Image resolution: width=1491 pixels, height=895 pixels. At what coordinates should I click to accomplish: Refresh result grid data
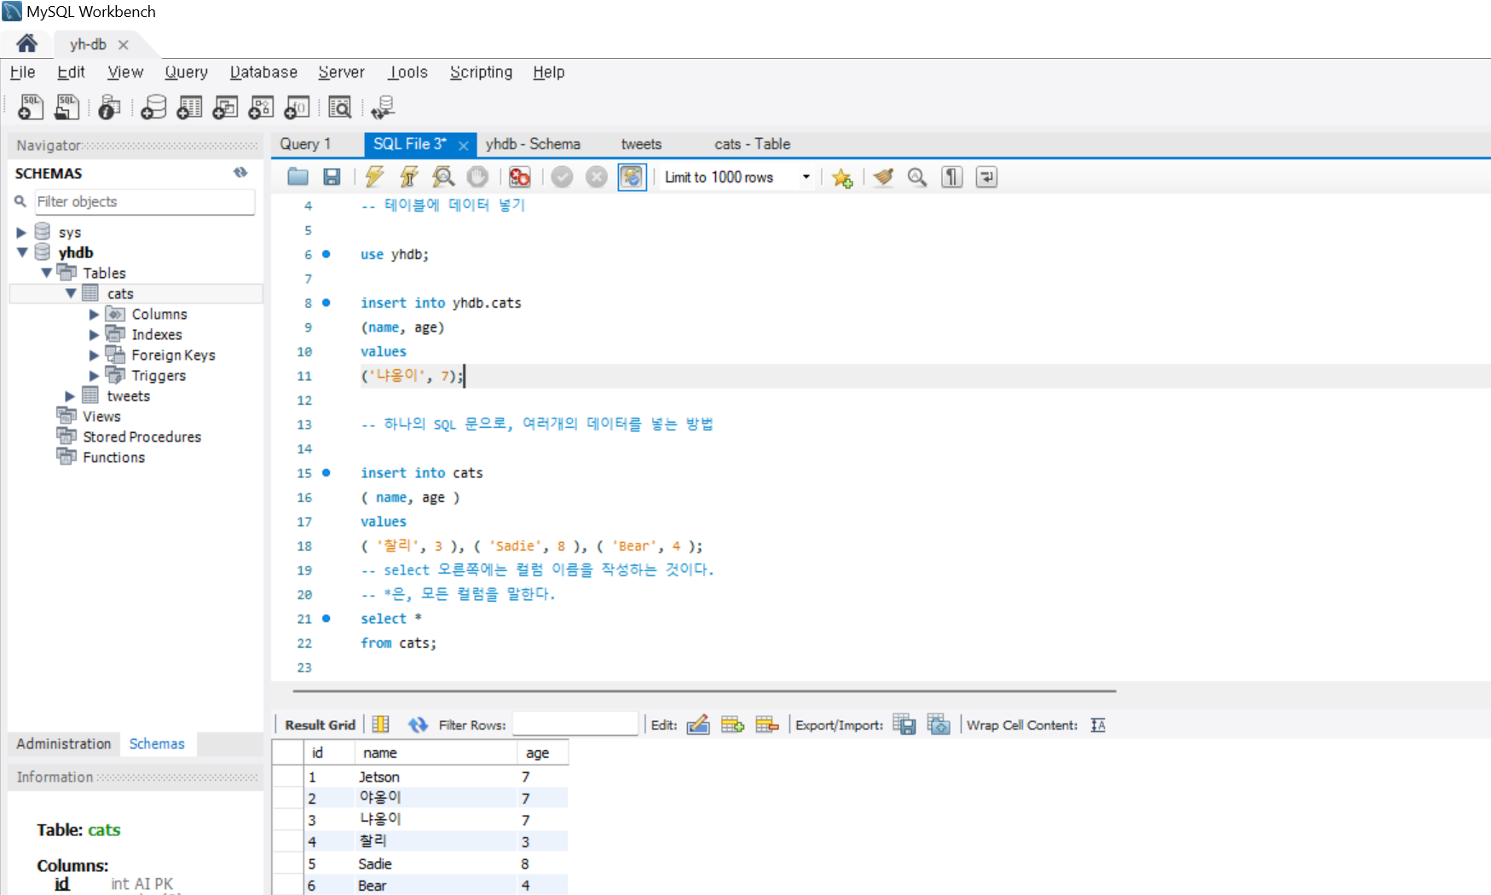coord(417,725)
